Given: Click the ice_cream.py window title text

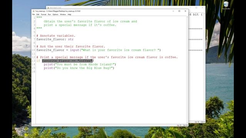Looking at the screenshot, I should (x=58, y=11).
